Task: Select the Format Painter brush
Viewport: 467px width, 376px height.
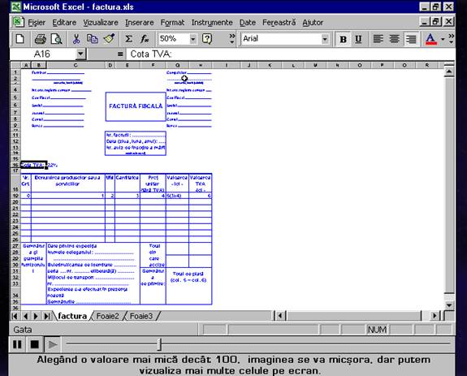Action: coord(109,39)
